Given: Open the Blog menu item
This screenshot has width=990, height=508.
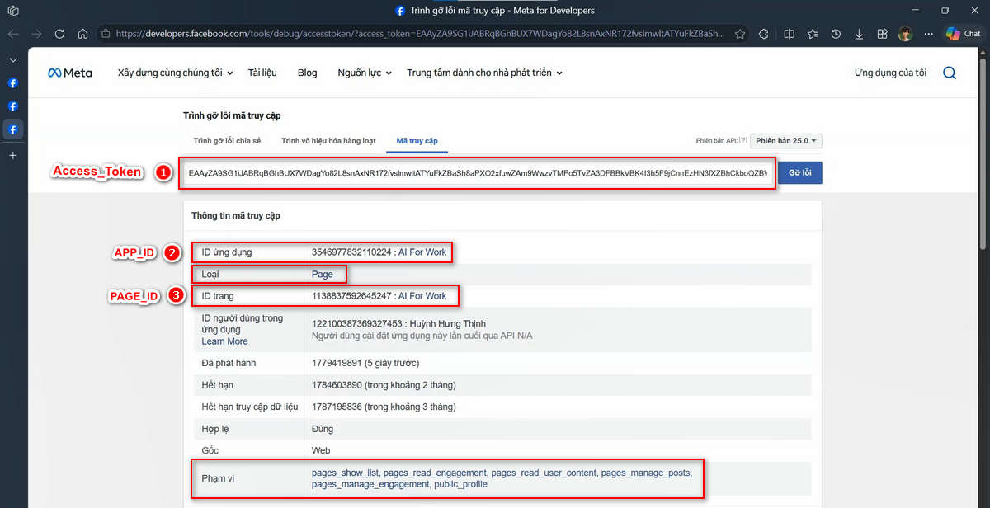Looking at the screenshot, I should (x=307, y=73).
